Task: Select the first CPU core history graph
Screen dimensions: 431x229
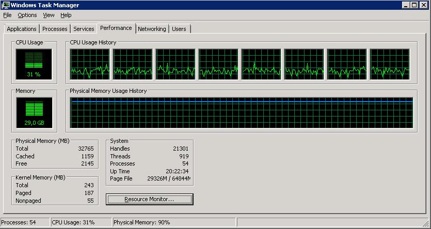Action: coord(90,64)
